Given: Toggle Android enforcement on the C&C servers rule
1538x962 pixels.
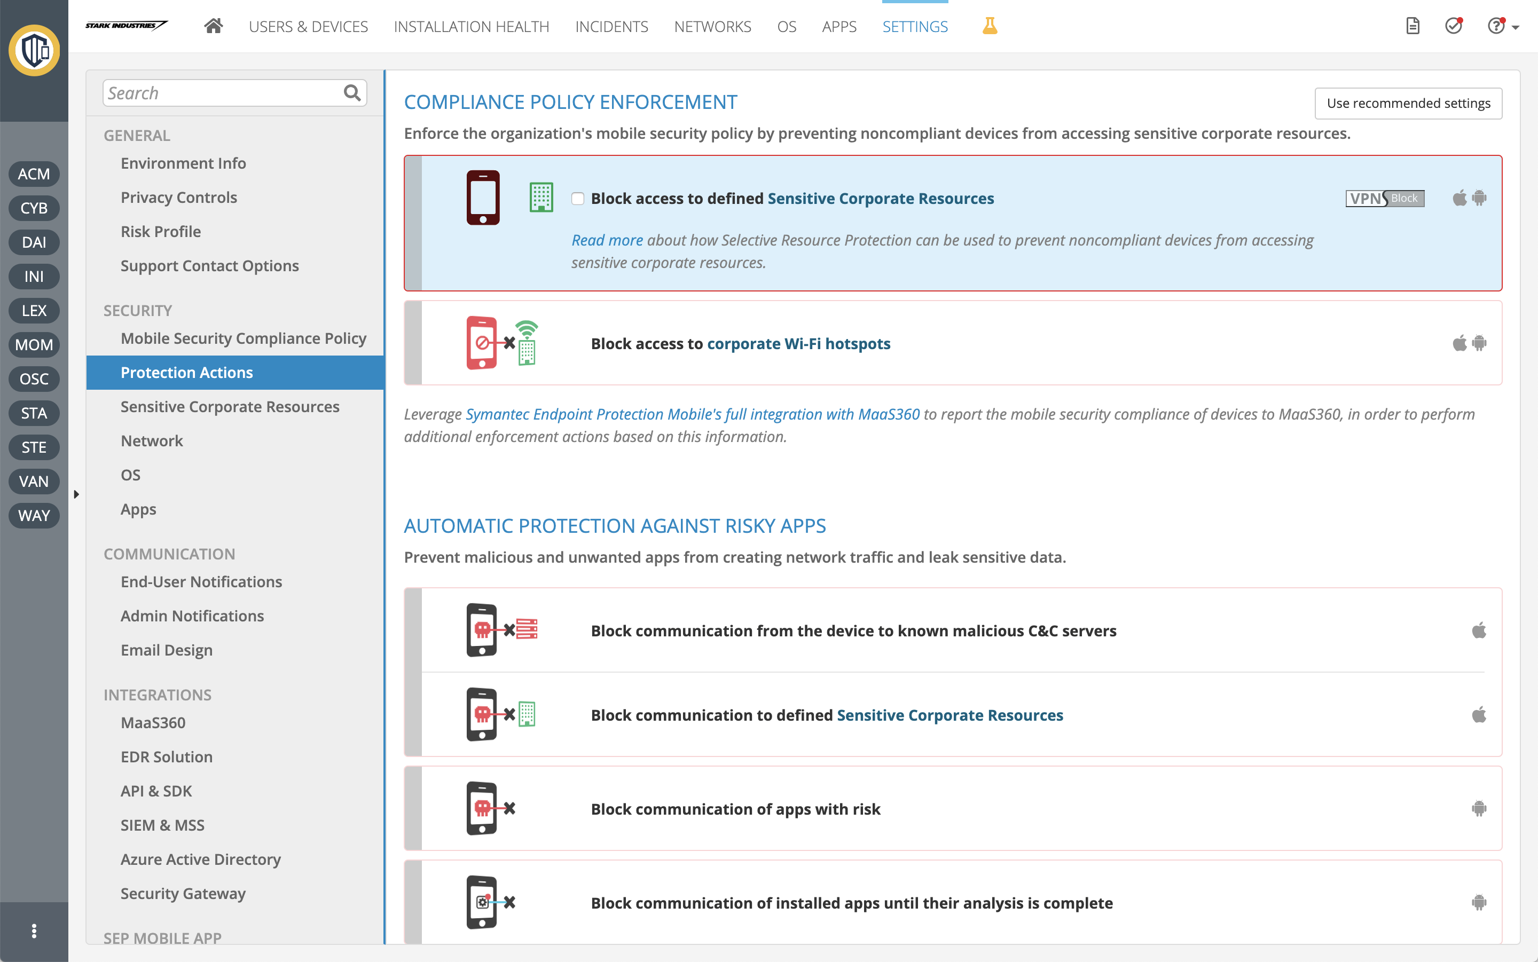Looking at the screenshot, I should pyautogui.click(x=1479, y=630).
